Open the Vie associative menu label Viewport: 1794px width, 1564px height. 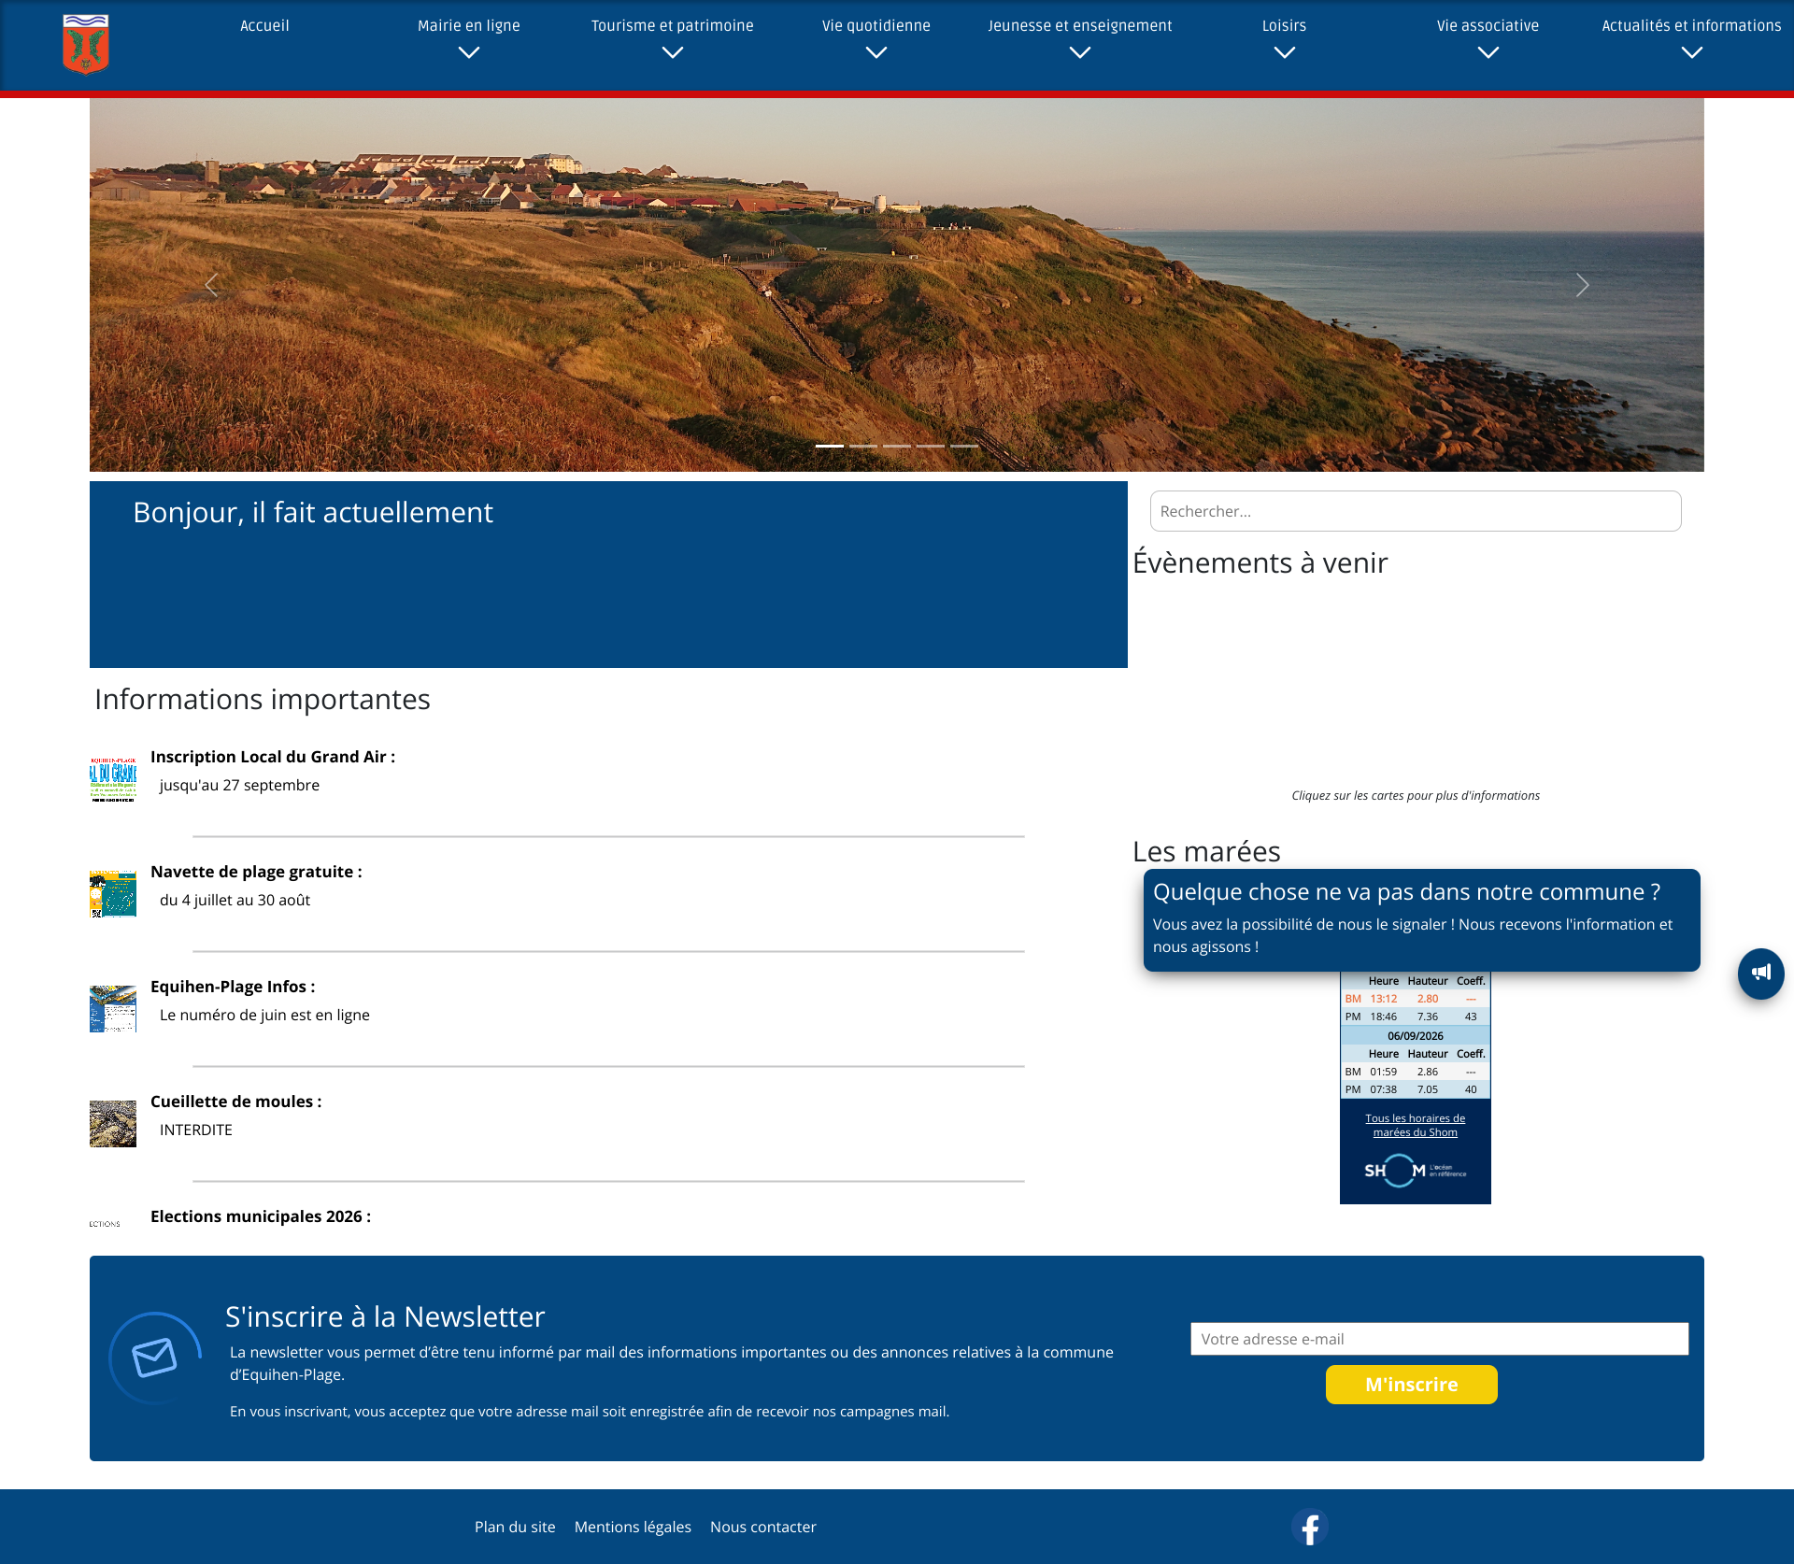(1488, 26)
